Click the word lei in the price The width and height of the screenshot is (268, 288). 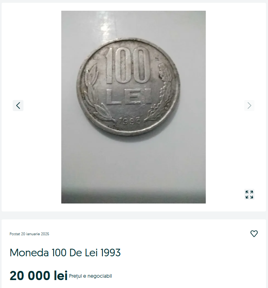(x=61, y=276)
